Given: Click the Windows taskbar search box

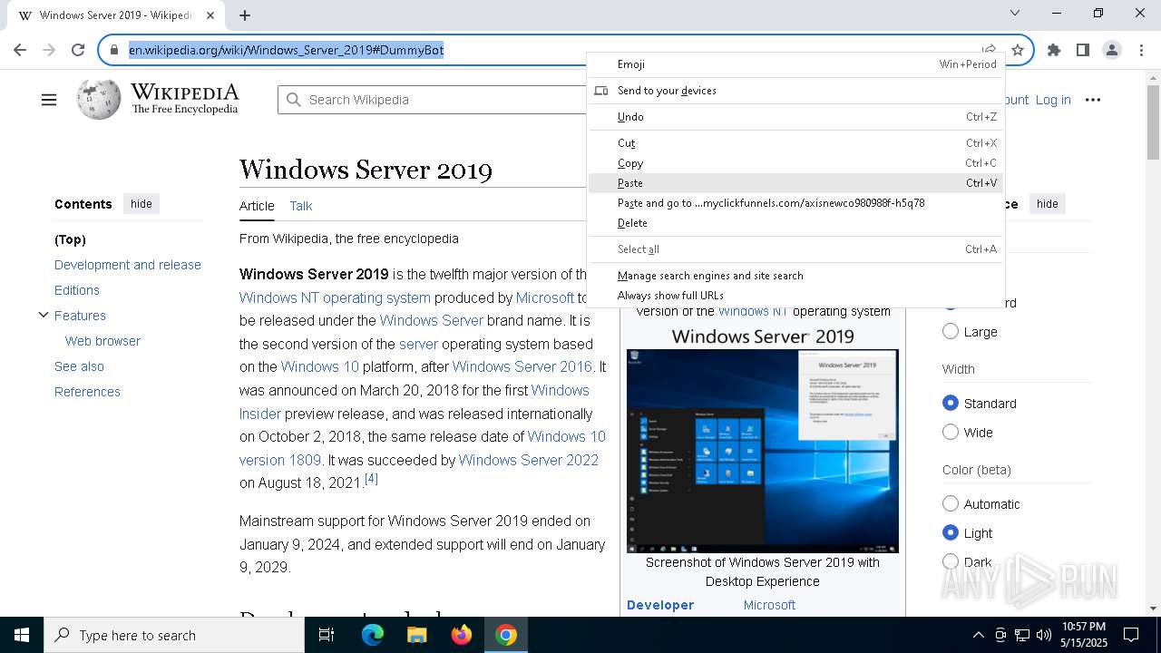Looking at the screenshot, I should tap(174, 635).
